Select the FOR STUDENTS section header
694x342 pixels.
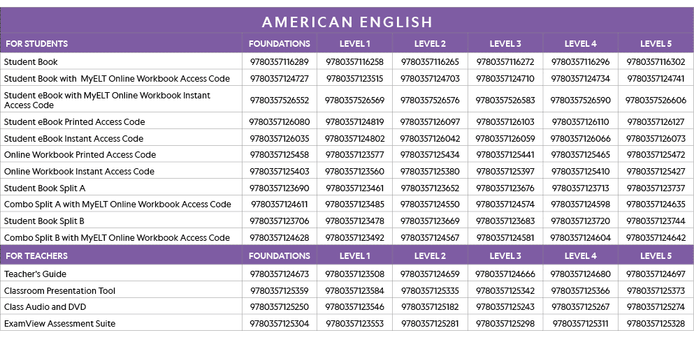[x=36, y=44]
